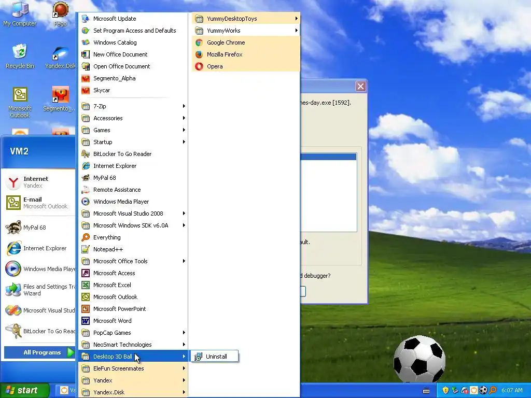The height and width of the screenshot is (398, 531).
Task: Click the Pego desktop shortcut
Action: click(x=60, y=14)
